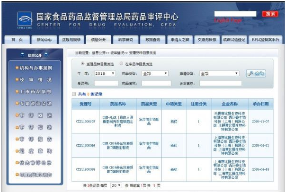Open the 法规与规章 tab
This screenshot has height=193, width=286.
click(x=71, y=40)
